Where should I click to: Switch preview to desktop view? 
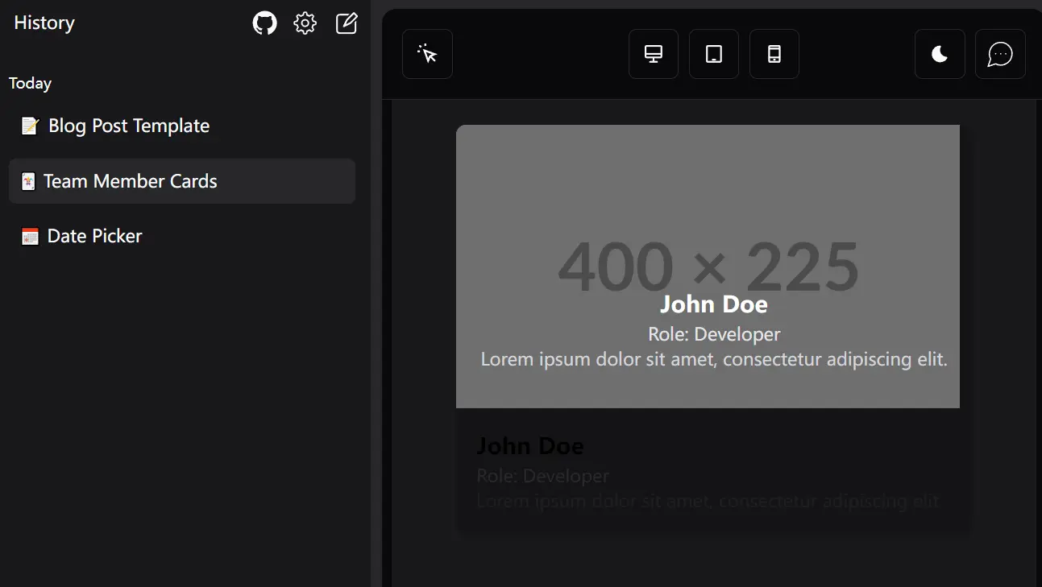(x=653, y=54)
